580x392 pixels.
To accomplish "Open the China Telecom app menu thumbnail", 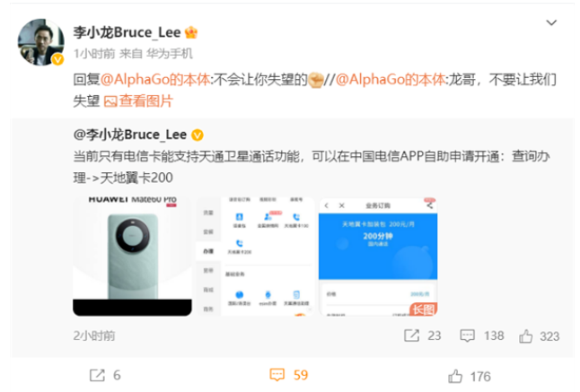I will (x=255, y=257).
